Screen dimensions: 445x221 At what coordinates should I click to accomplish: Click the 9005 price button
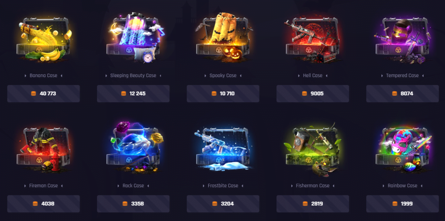(x=312, y=94)
